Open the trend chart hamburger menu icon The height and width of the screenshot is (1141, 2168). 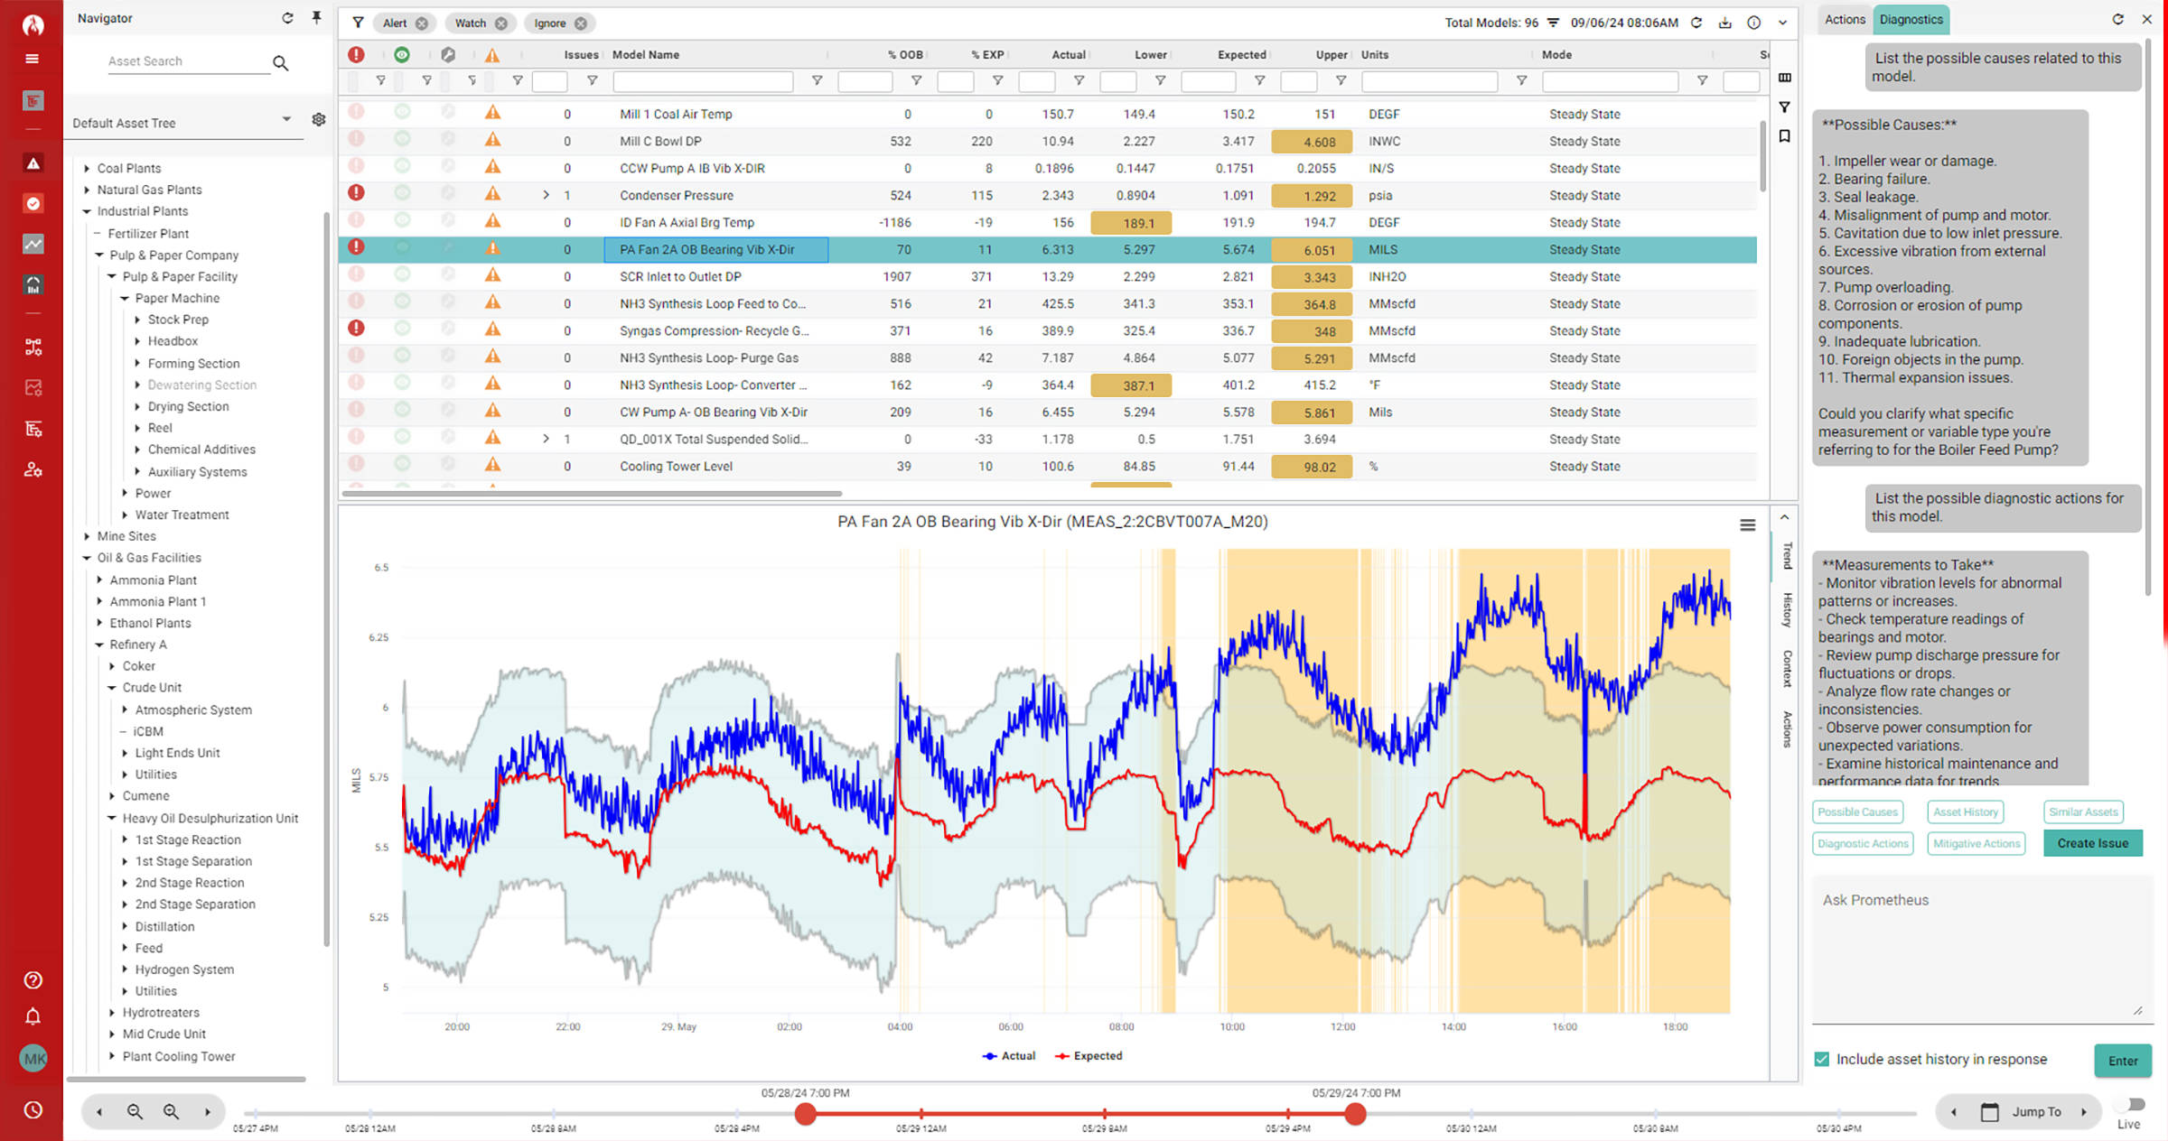pyautogui.click(x=1748, y=524)
